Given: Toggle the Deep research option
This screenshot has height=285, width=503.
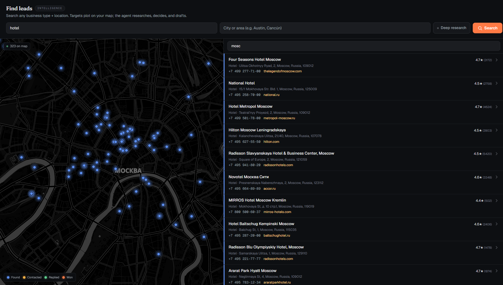Looking at the screenshot, I should click(x=452, y=28).
